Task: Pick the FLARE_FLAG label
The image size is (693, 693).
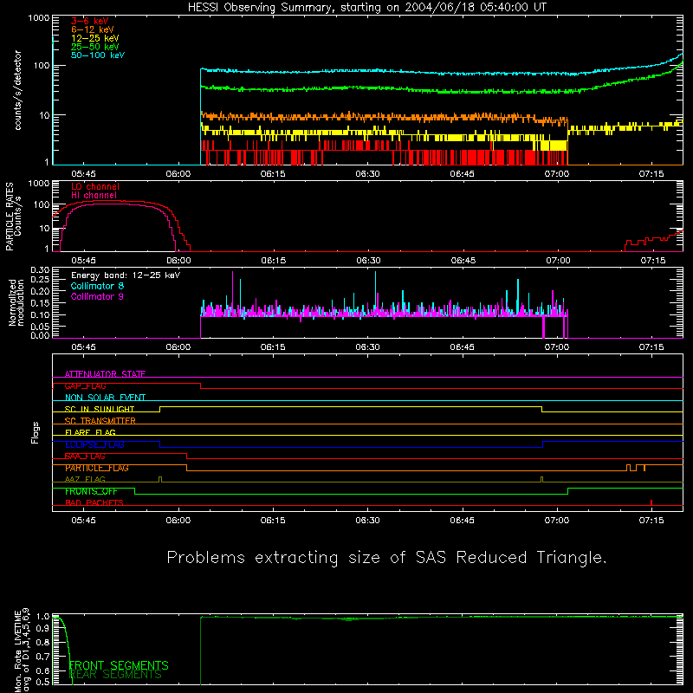Action: 90,432
